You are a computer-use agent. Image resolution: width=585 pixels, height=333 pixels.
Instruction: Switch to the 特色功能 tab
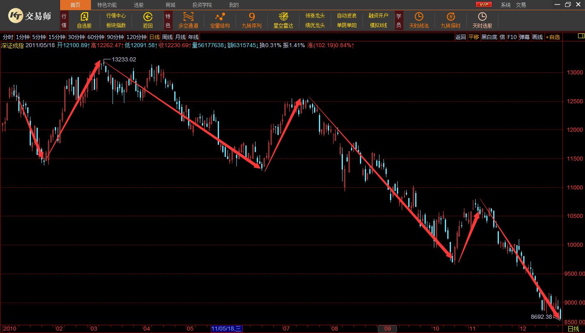coord(107,5)
